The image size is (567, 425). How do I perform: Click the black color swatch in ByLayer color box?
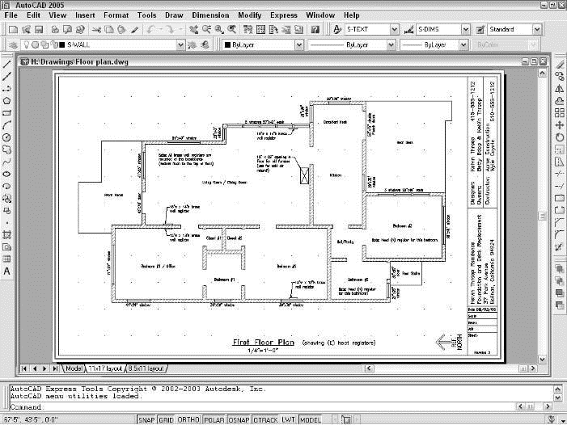227,45
